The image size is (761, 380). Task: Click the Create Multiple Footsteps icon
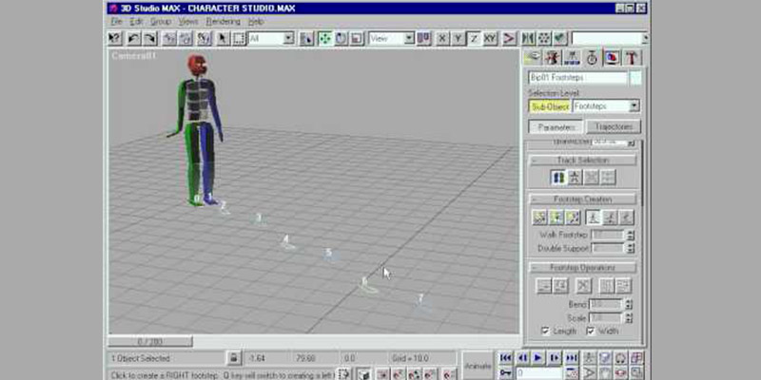(573, 218)
